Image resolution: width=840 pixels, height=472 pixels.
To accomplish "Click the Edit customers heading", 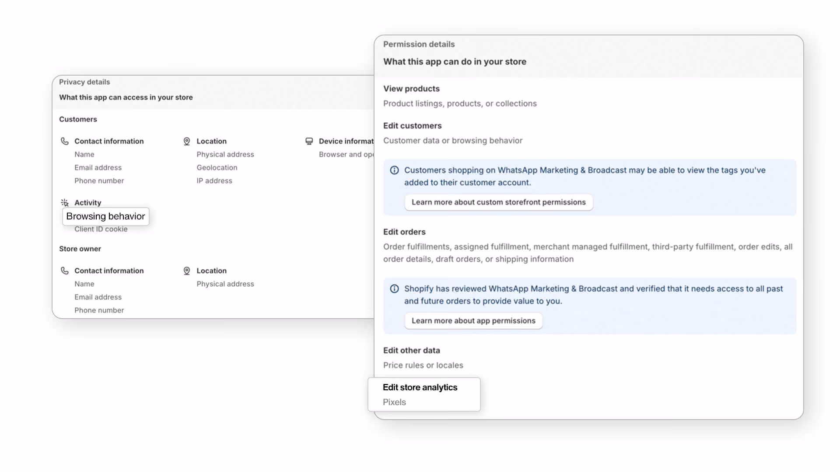I will [413, 125].
